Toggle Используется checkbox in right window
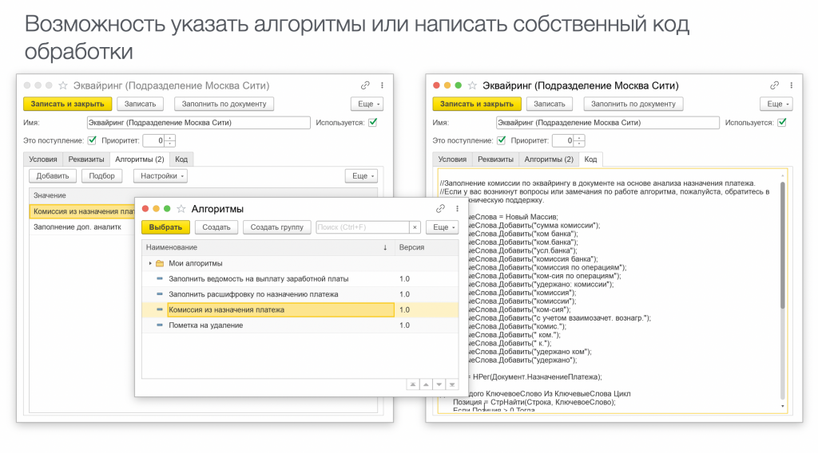 pyautogui.click(x=781, y=122)
